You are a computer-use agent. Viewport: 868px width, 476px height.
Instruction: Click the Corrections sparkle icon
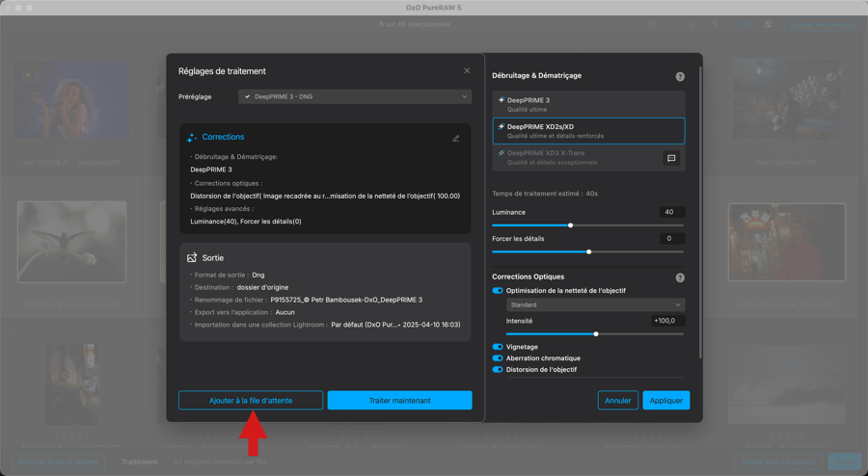coord(192,137)
